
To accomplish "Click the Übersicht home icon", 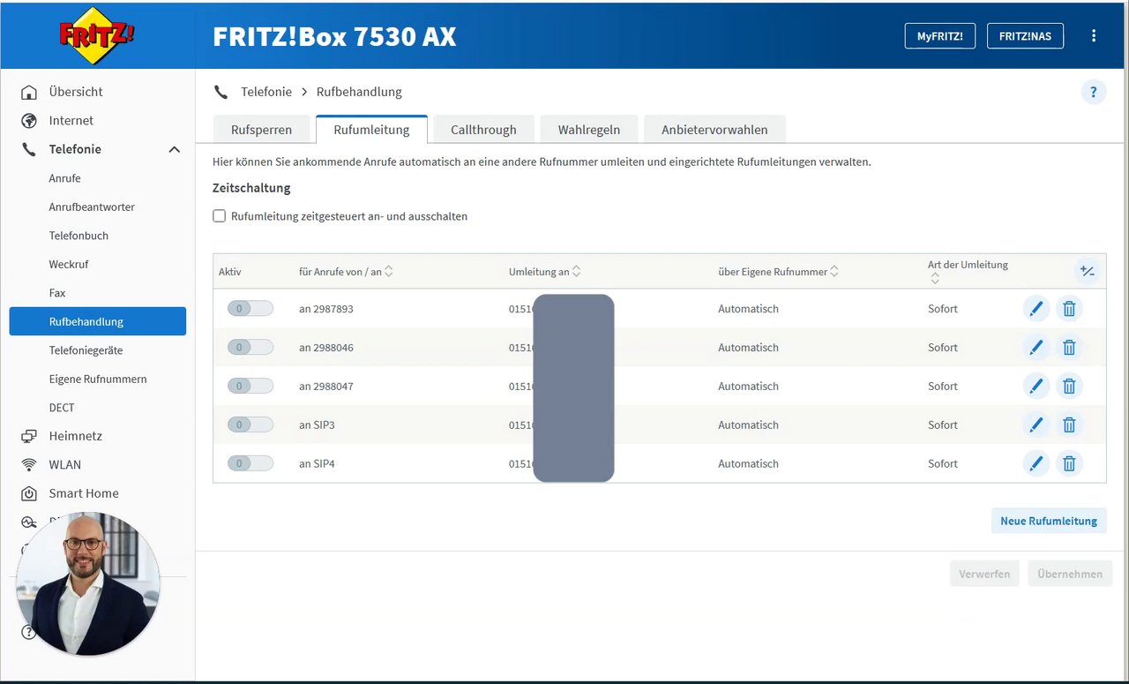I will 29,92.
